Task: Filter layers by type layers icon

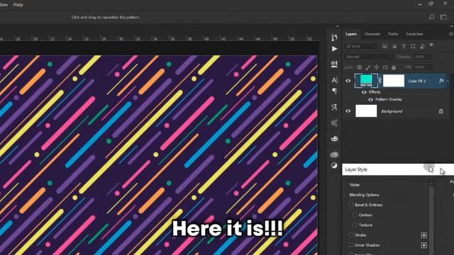Action: coord(404,46)
